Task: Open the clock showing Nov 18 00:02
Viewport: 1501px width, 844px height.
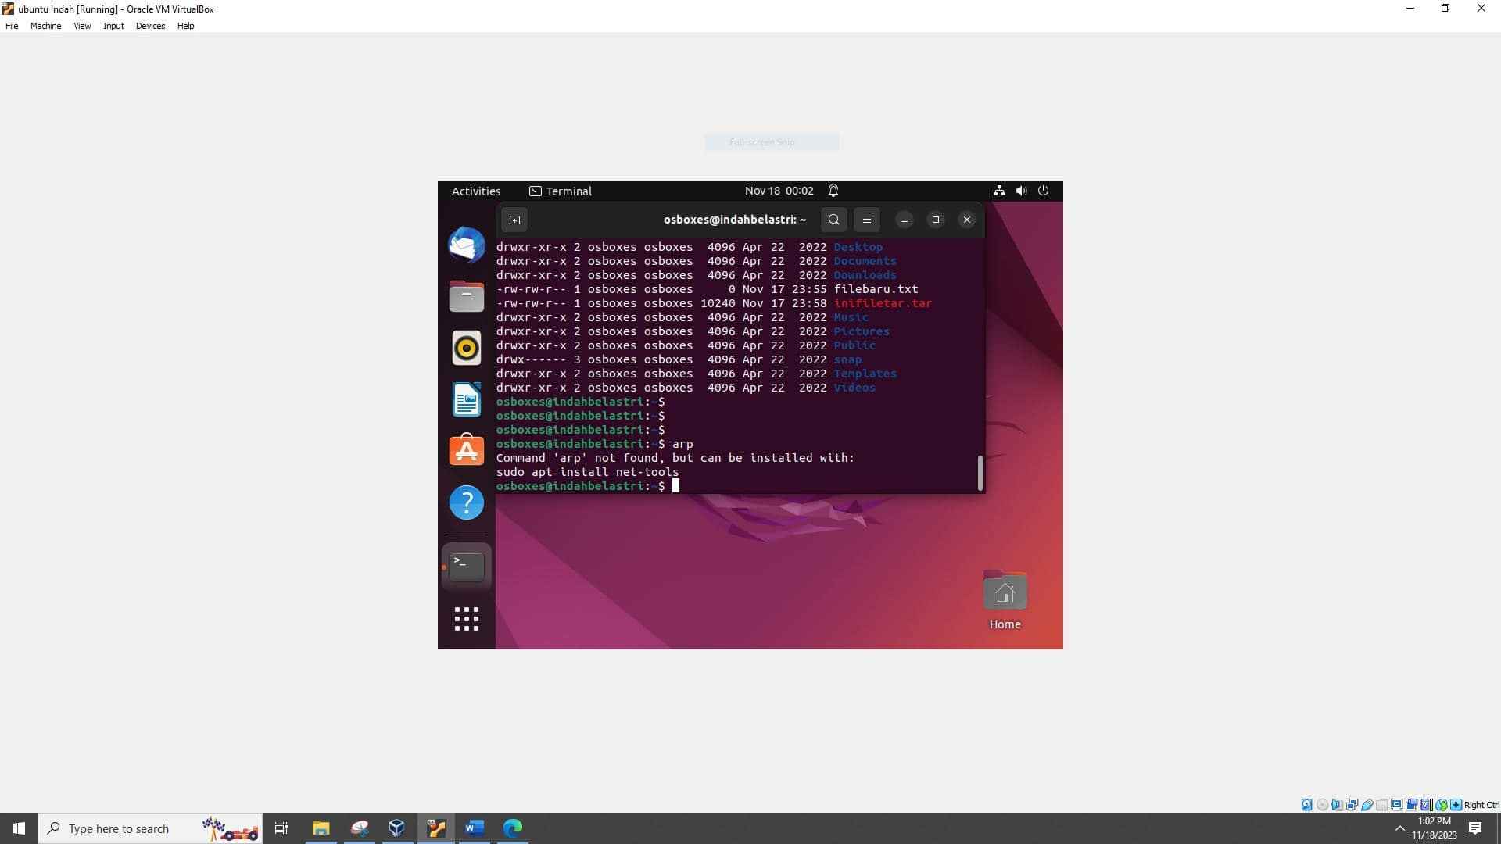Action: click(779, 191)
